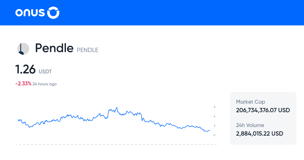Click the Market Cap value 206,734,376.07 USD
The image size is (304, 160).
[263, 110]
